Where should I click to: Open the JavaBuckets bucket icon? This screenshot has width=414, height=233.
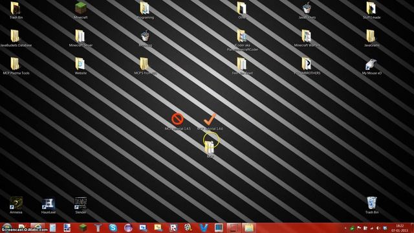[x=307, y=10]
